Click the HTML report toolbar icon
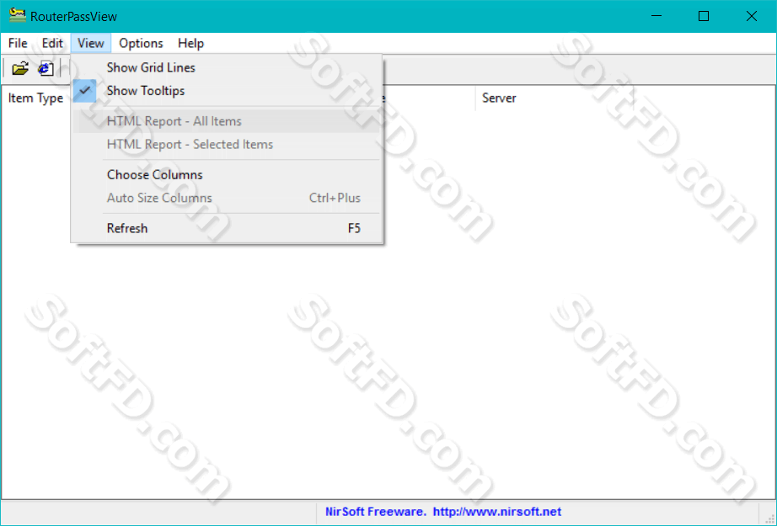Screen dimensions: 777x526 (x=46, y=68)
